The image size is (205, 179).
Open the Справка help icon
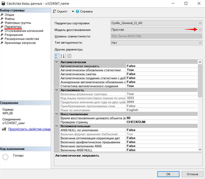click(x=77, y=11)
